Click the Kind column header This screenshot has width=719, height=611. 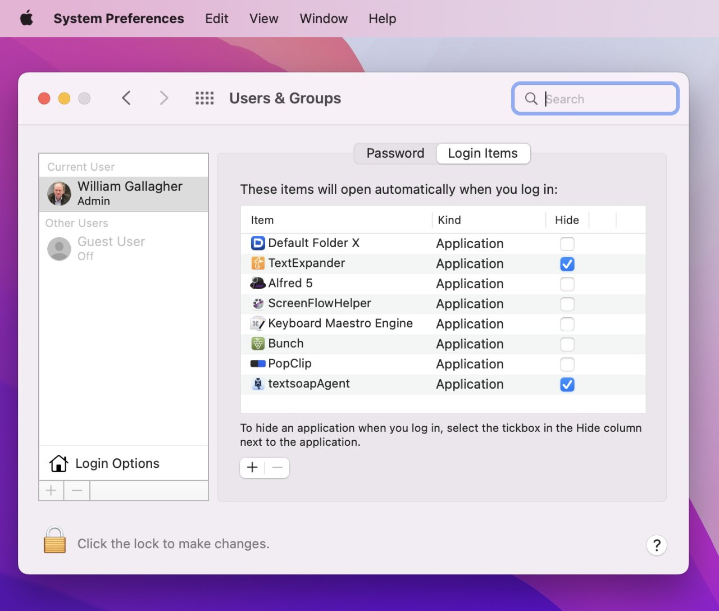click(449, 220)
